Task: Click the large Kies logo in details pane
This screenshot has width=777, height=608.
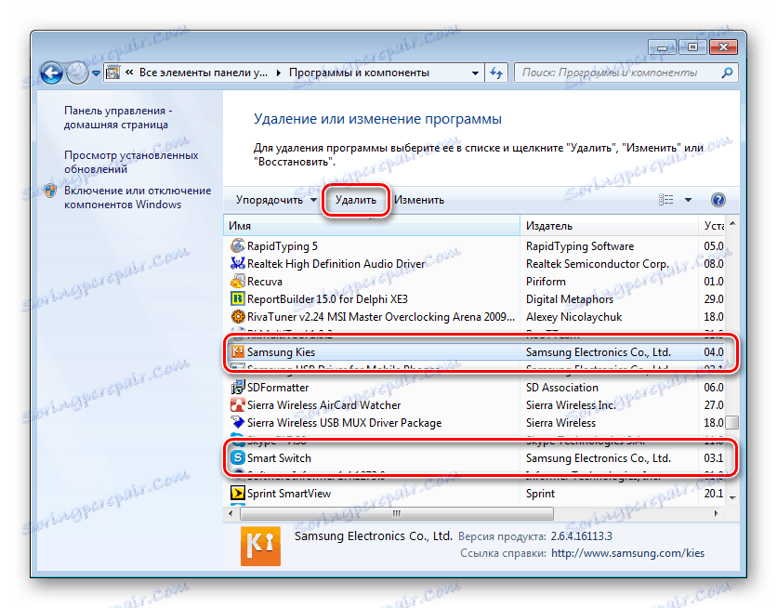Action: point(260,546)
